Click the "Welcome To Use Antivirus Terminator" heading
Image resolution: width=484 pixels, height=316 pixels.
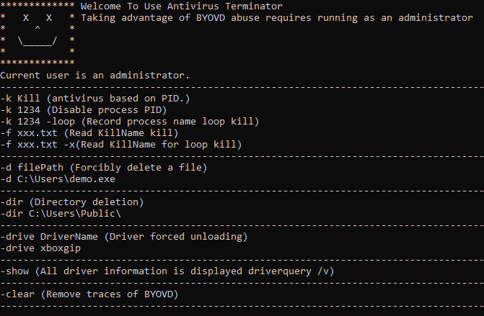coord(182,6)
